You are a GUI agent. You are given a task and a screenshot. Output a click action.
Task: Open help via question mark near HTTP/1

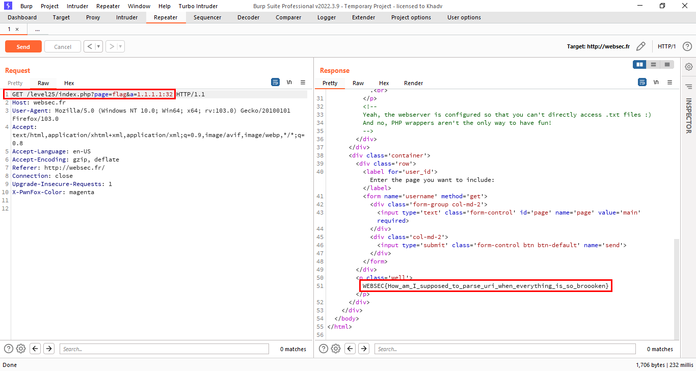tap(687, 46)
